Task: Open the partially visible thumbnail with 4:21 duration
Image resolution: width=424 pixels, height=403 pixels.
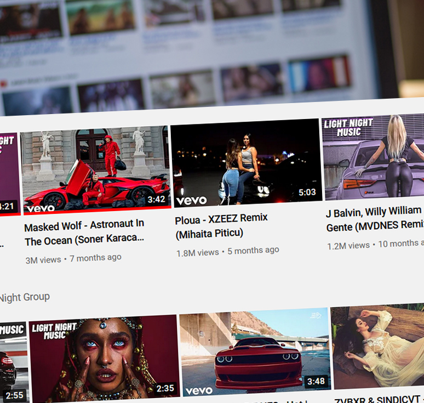Action: (x=10, y=174)
